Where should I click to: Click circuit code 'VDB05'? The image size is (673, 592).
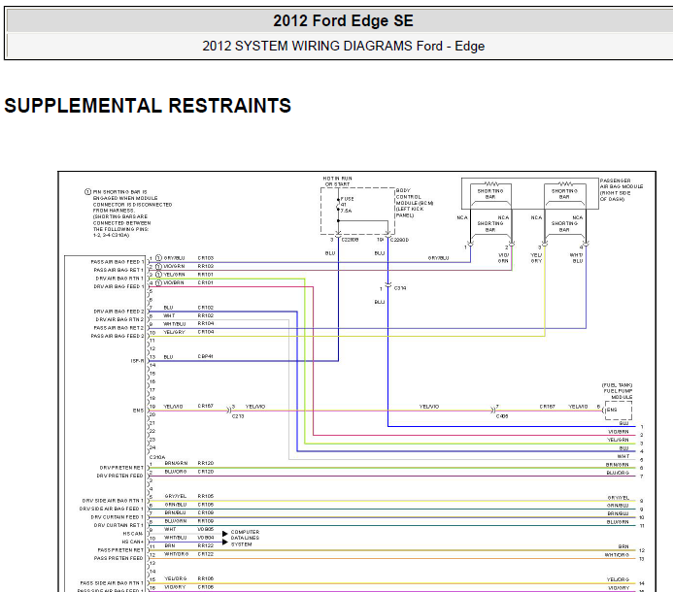coord(206,529)
